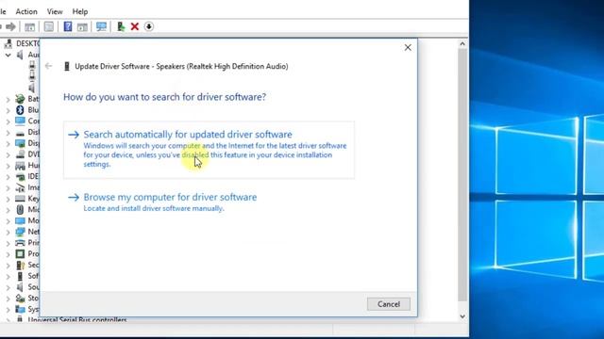Screen dimensions: 604x339
Task: Select the Network adapters category icon
Action: 20,232
